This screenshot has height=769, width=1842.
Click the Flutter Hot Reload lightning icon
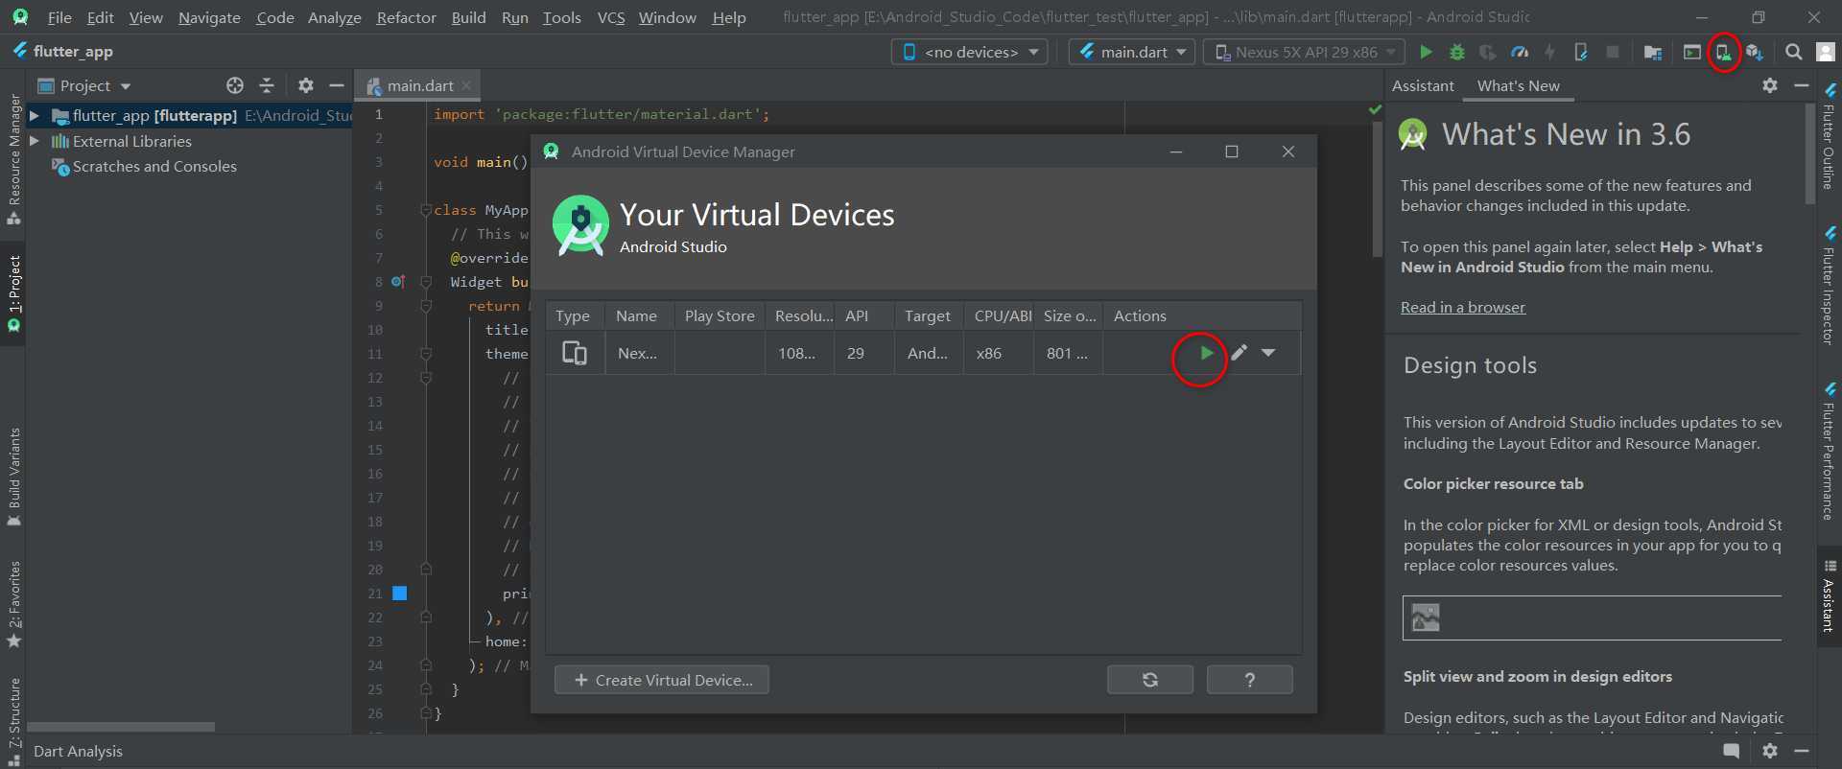click(1550, 52)
